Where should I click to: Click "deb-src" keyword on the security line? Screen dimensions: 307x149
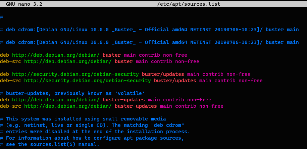pos(10,81)
